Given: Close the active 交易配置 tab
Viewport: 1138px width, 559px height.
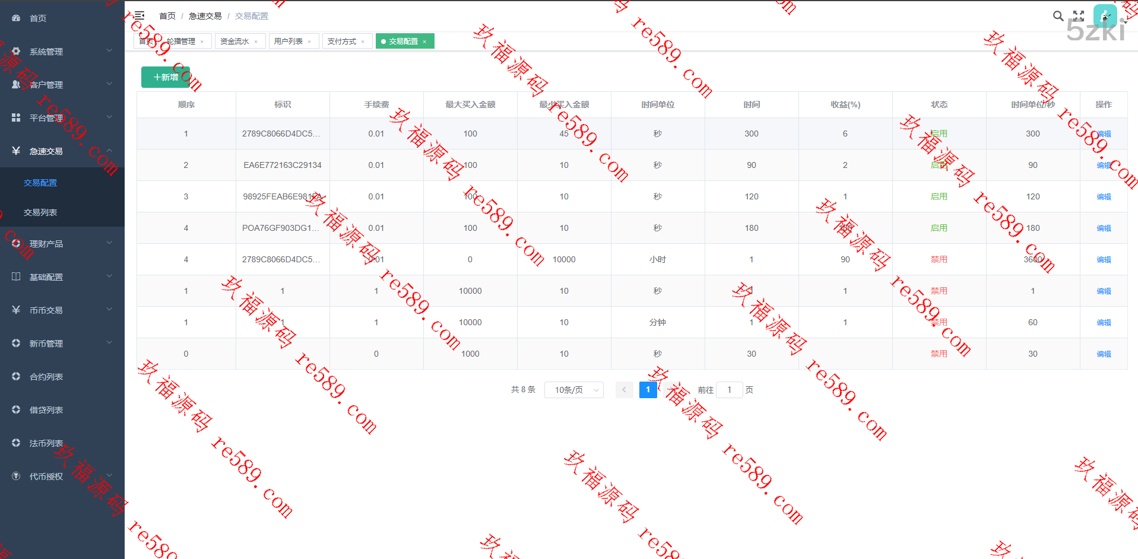Looking at the screenshot, I should coord(424,42).
